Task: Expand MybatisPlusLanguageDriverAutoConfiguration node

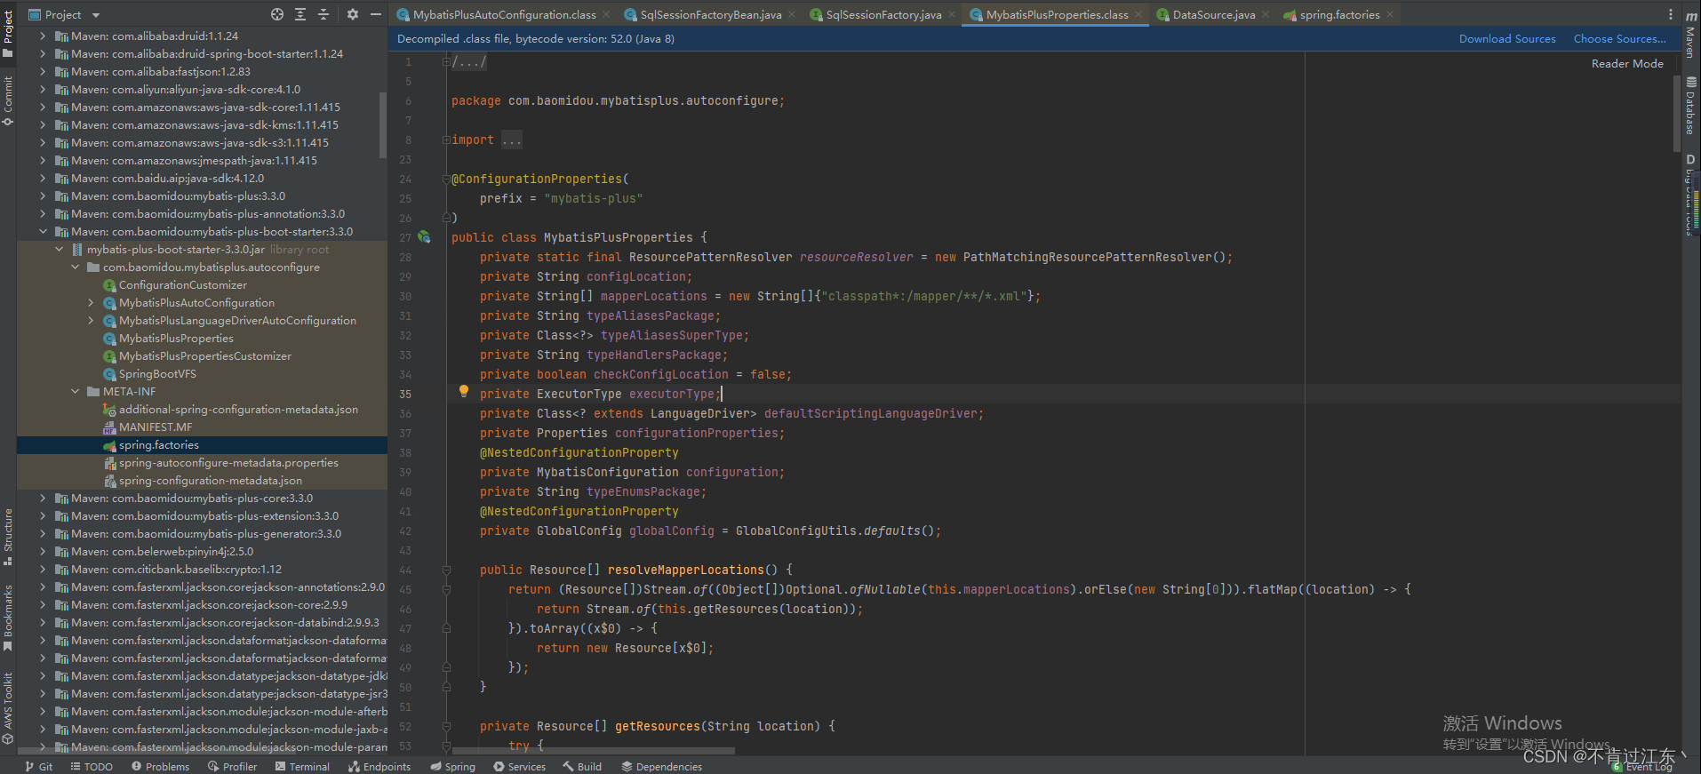Action: pos(91,320)
